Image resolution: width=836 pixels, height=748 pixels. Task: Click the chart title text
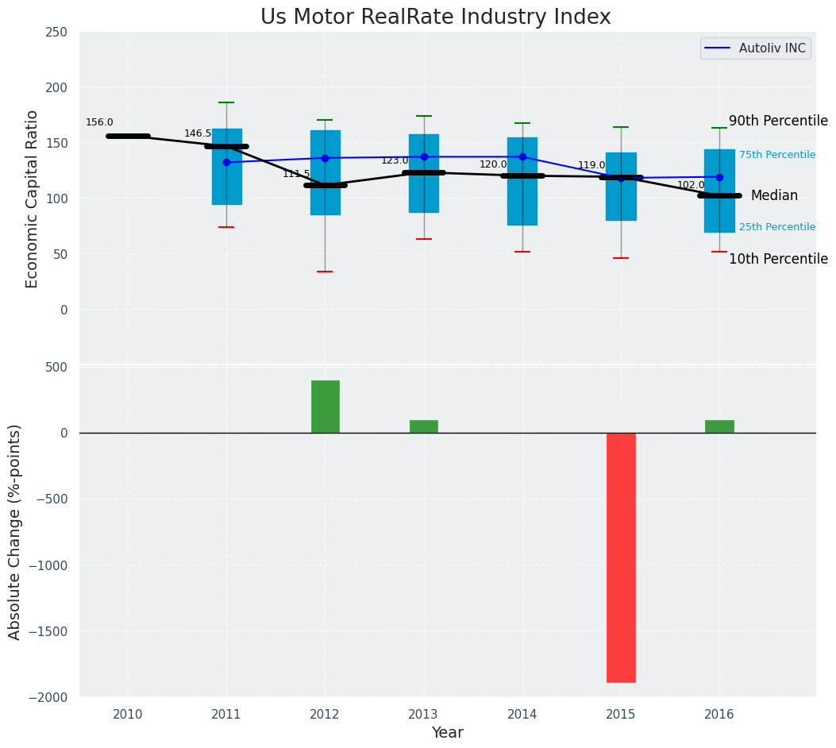tap(436, 17)
